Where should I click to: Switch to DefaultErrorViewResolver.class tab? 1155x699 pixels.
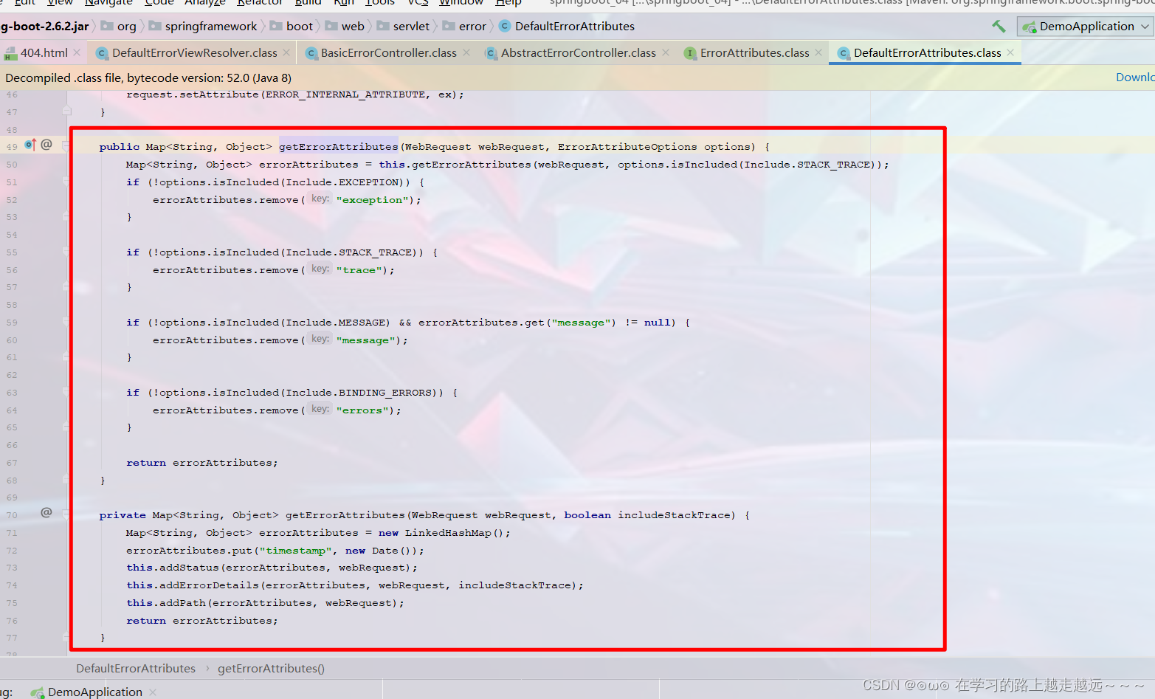click(x=194, y=52)
